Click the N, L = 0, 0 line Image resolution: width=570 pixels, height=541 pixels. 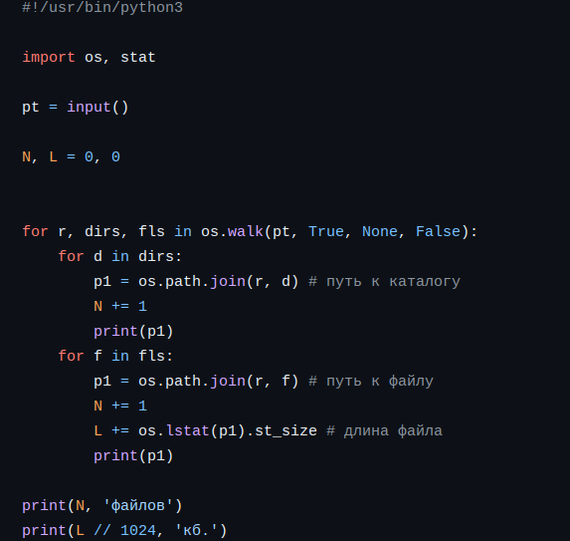click(72, 156)
